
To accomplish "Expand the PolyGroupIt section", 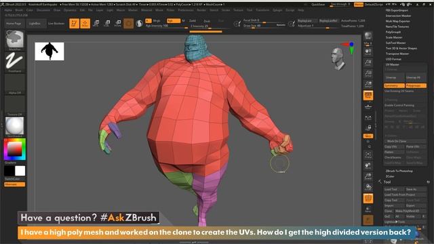I will 393,32.
